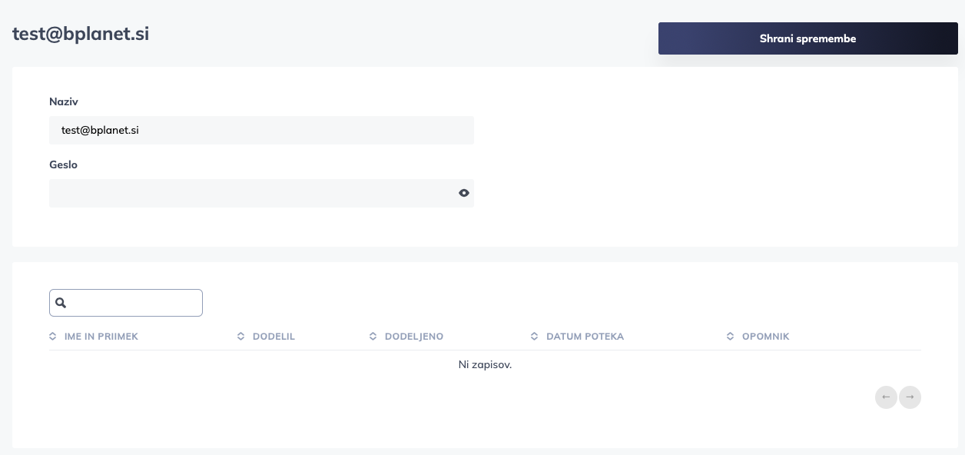
Task: Click the table search input box
Action: click(134, 303)
